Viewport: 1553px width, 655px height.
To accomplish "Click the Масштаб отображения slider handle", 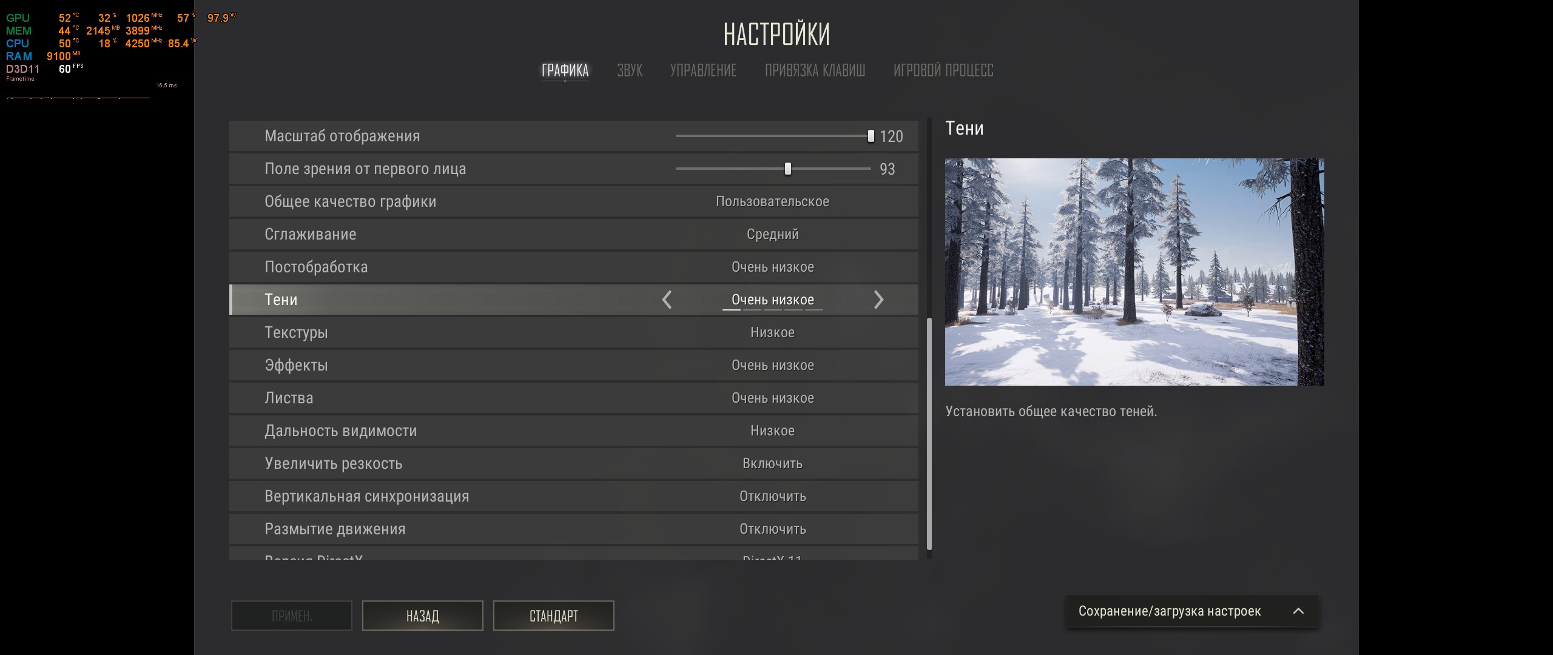I will 871,136.
